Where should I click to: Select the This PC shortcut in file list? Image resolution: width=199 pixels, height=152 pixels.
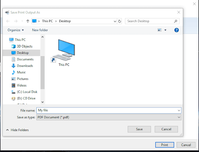click(64, 53)
